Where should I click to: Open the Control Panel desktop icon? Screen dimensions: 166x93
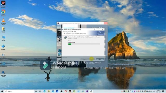(x=3, y=65)
